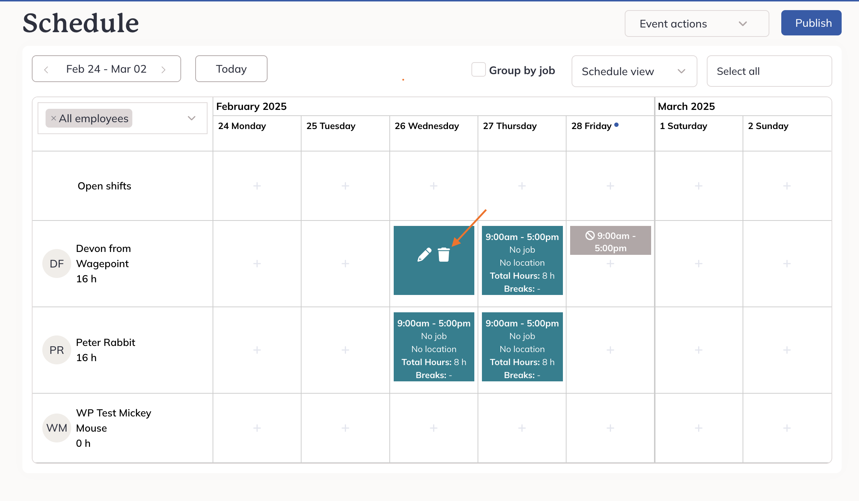Expand the All employees filter dropdown
This screenshot has width=859, height=501.
192,118
